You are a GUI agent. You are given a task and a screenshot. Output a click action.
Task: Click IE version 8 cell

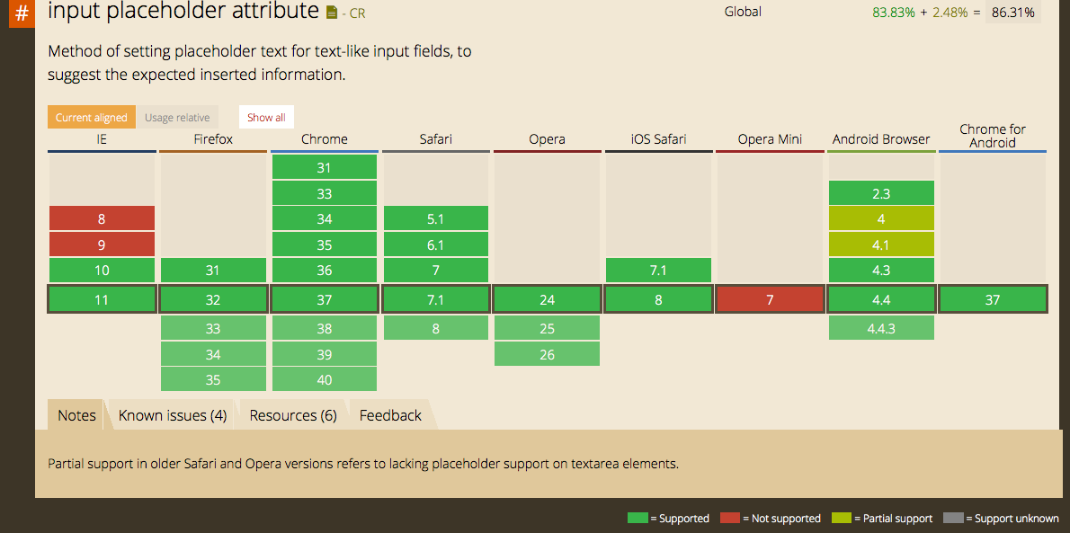[x=102, y=219]
